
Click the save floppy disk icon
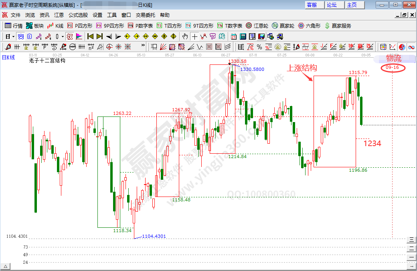261,36
